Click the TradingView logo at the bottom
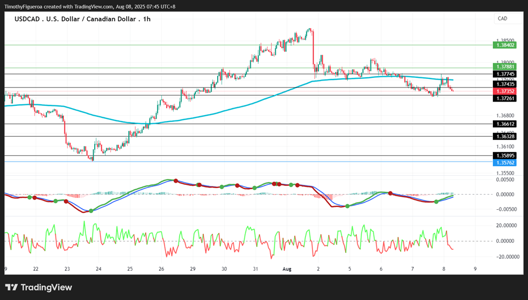This screenshot has width=528, height=300. 39,288
